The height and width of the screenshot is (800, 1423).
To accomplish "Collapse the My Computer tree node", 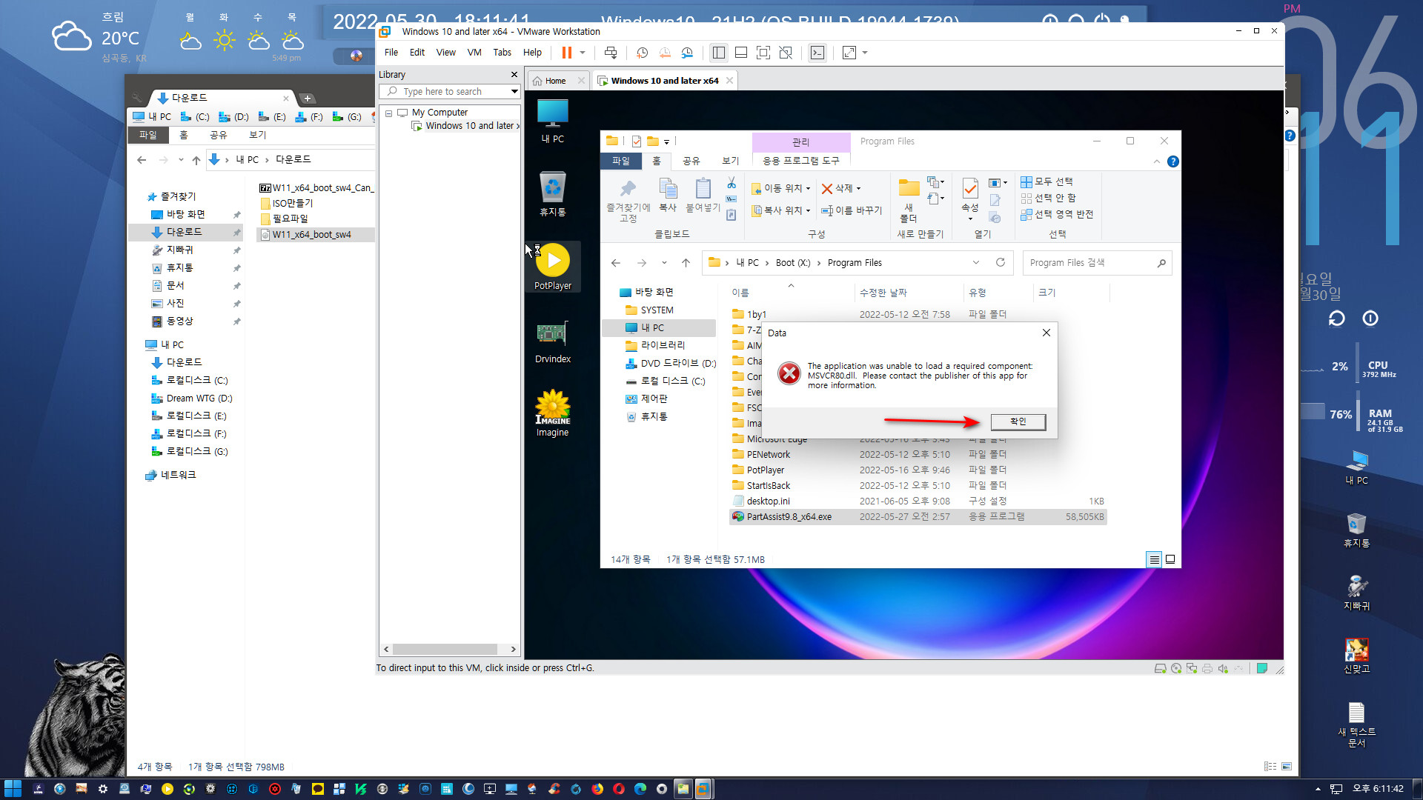I will click(x=388, y=113).
